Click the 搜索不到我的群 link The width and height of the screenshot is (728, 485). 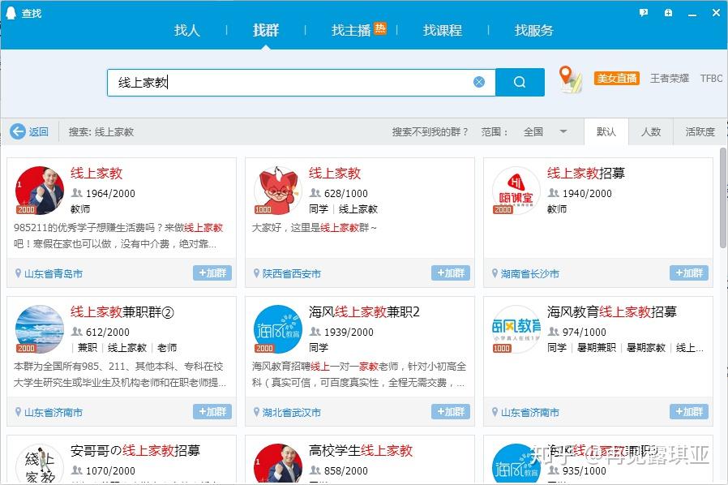430,132
